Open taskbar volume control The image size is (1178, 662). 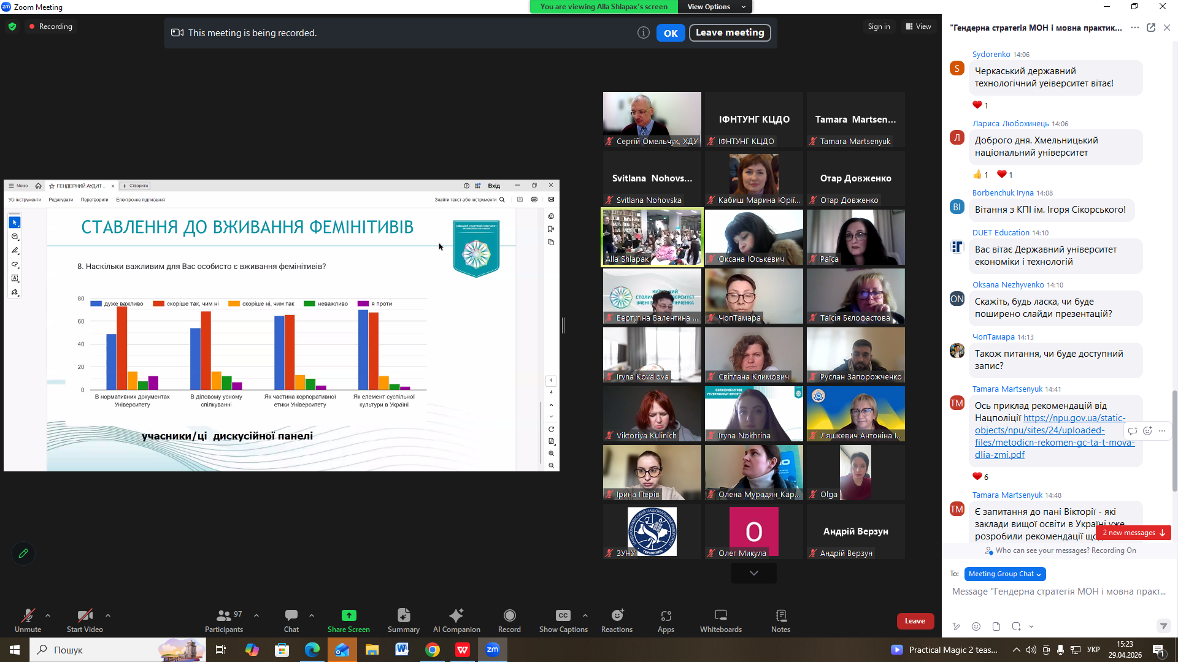tap(1031, 650)
